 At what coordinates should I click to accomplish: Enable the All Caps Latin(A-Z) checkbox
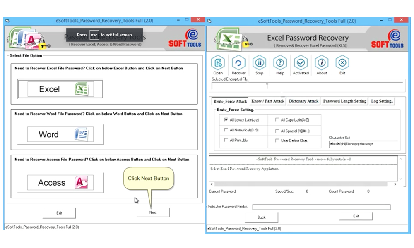pyautogui.click(x=277, y=119)
